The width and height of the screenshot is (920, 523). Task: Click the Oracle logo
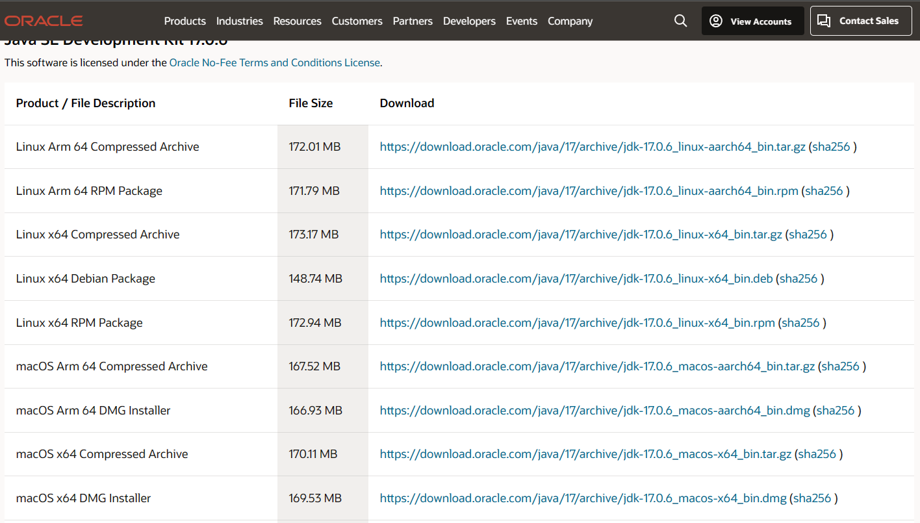coord(44,21)
